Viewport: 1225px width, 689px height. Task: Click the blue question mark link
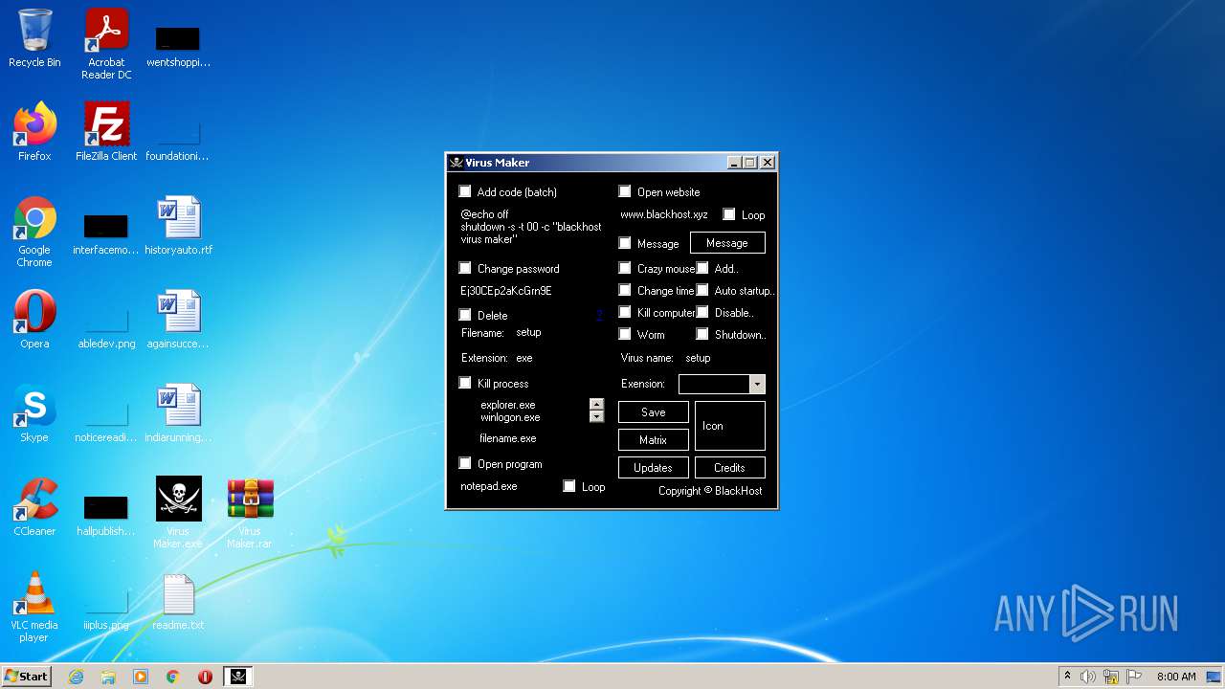pos(599,316)
